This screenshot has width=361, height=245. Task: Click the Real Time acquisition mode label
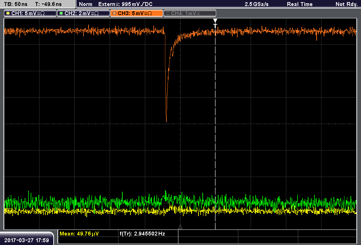(300, 4)
